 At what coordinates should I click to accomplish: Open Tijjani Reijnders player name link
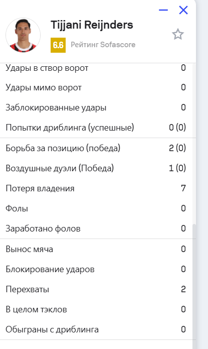tap(92, 25)
